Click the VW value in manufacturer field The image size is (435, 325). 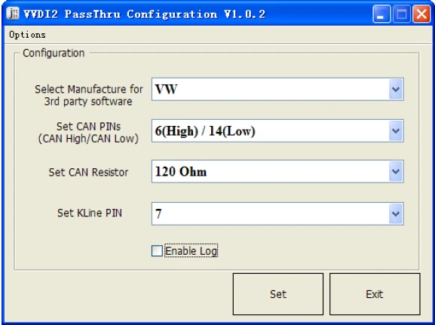(x=166, y=90)
